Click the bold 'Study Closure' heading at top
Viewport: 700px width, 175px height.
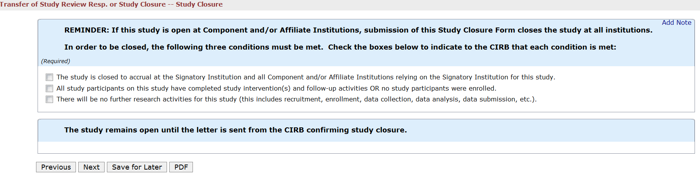tap(199, 4)
